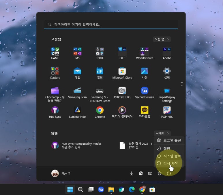Viewport: 223px width, 195px height.
Task: Open the MS apps folder
Action: click(x=77, y=53)
